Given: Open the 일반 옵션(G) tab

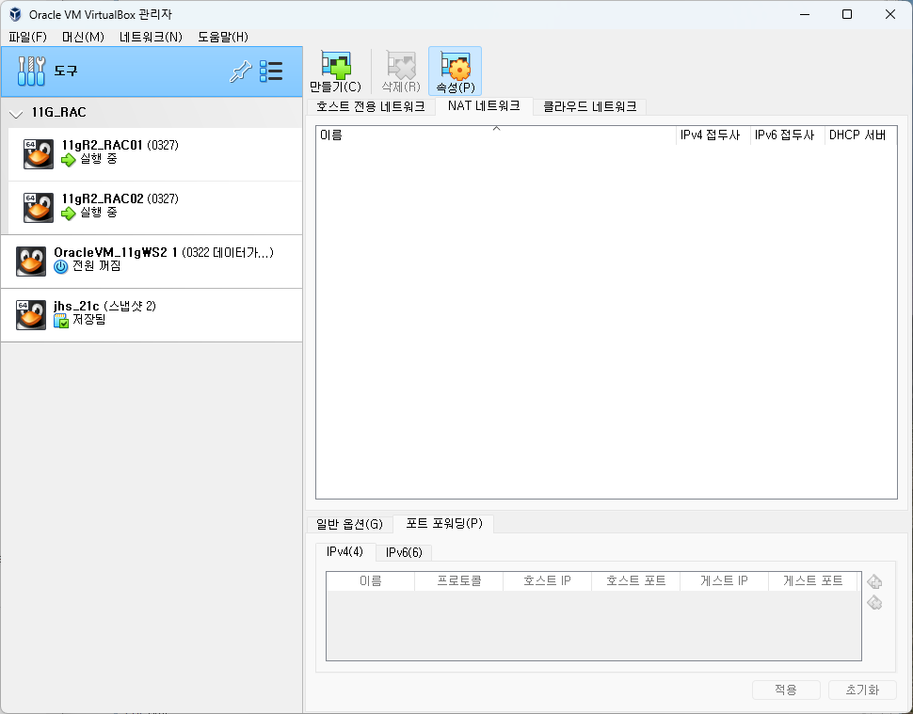Looking at the screenshot, I should (x=349, y=524).
